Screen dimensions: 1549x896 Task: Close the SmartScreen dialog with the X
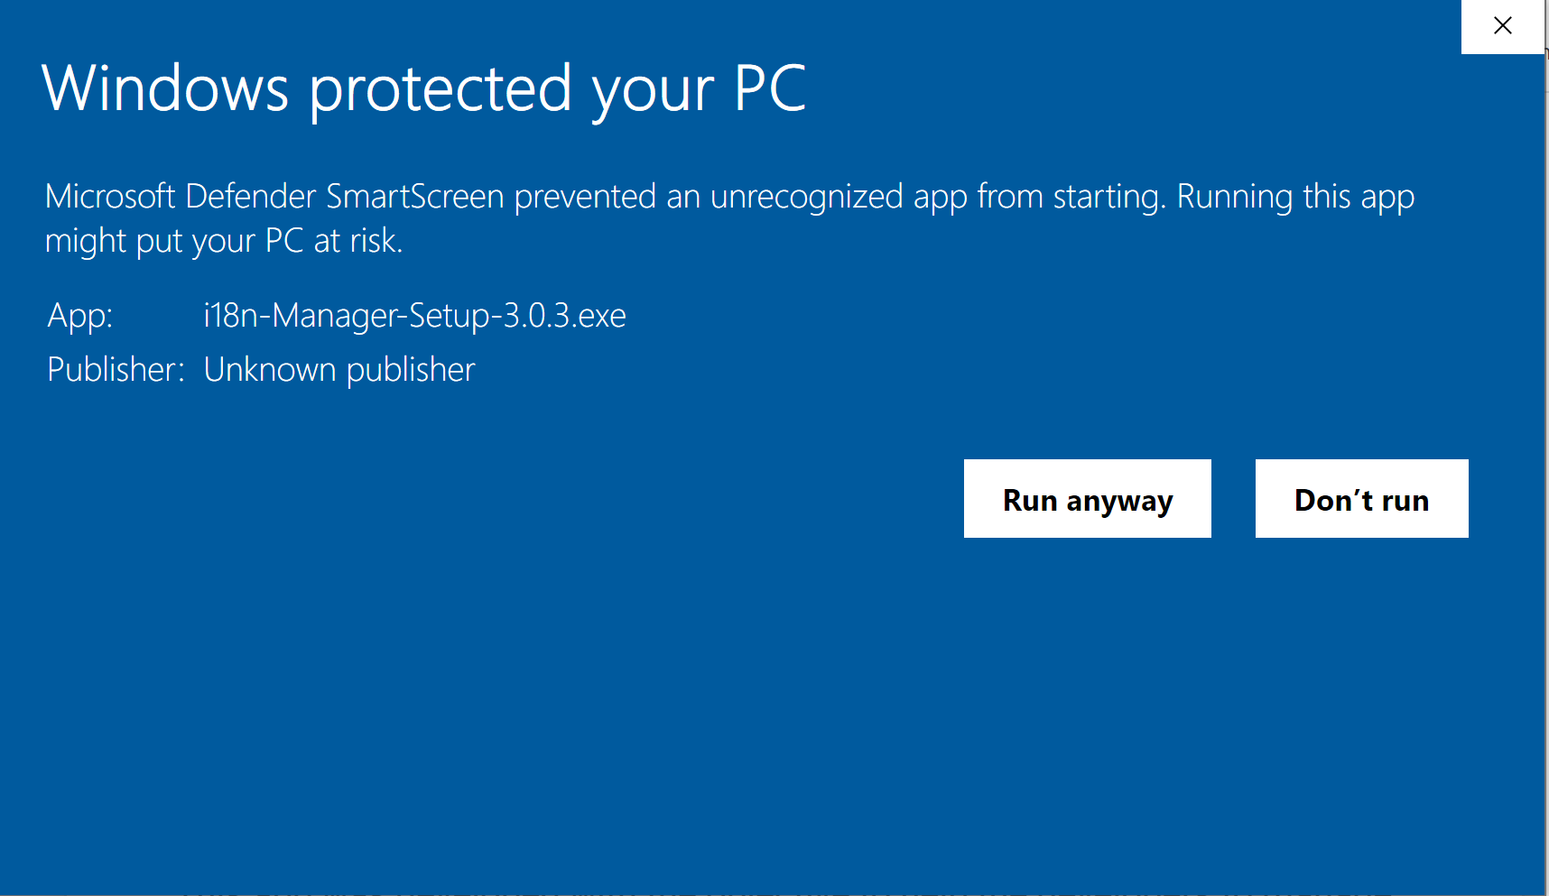1502,26
